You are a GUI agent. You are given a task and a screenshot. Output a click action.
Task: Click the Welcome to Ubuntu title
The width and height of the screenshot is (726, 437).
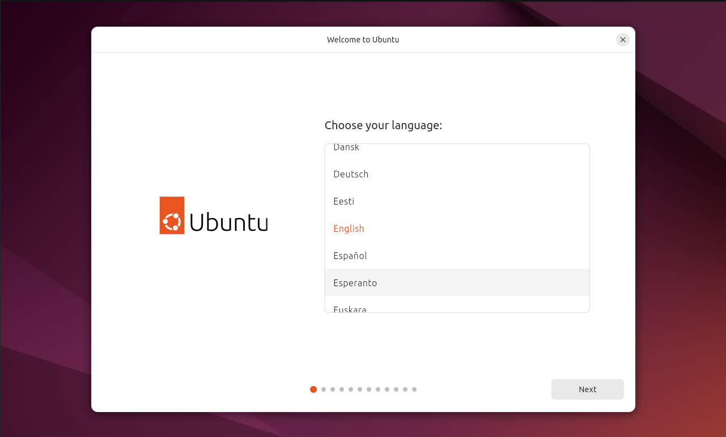click(x=363, y=40)
